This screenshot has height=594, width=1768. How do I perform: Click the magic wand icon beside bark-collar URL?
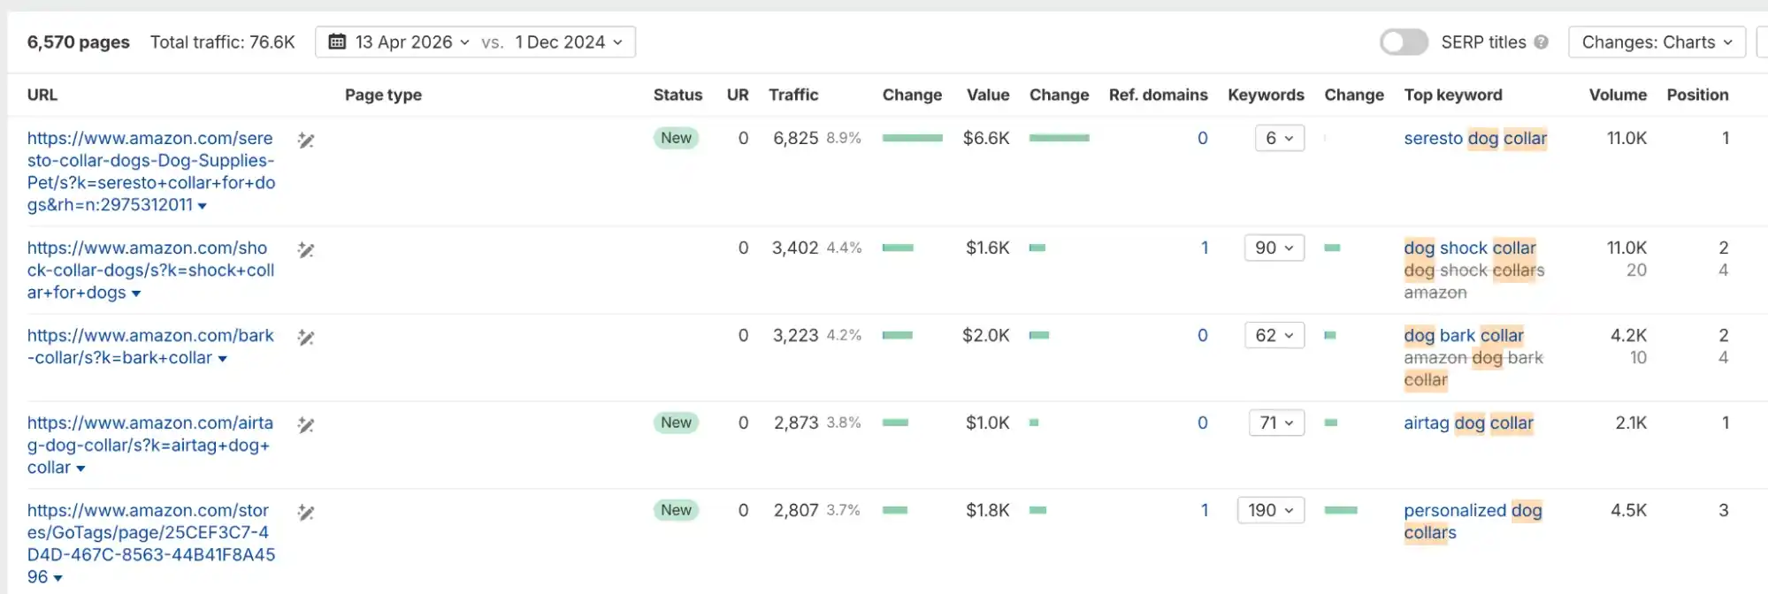(x=306, y=337)
